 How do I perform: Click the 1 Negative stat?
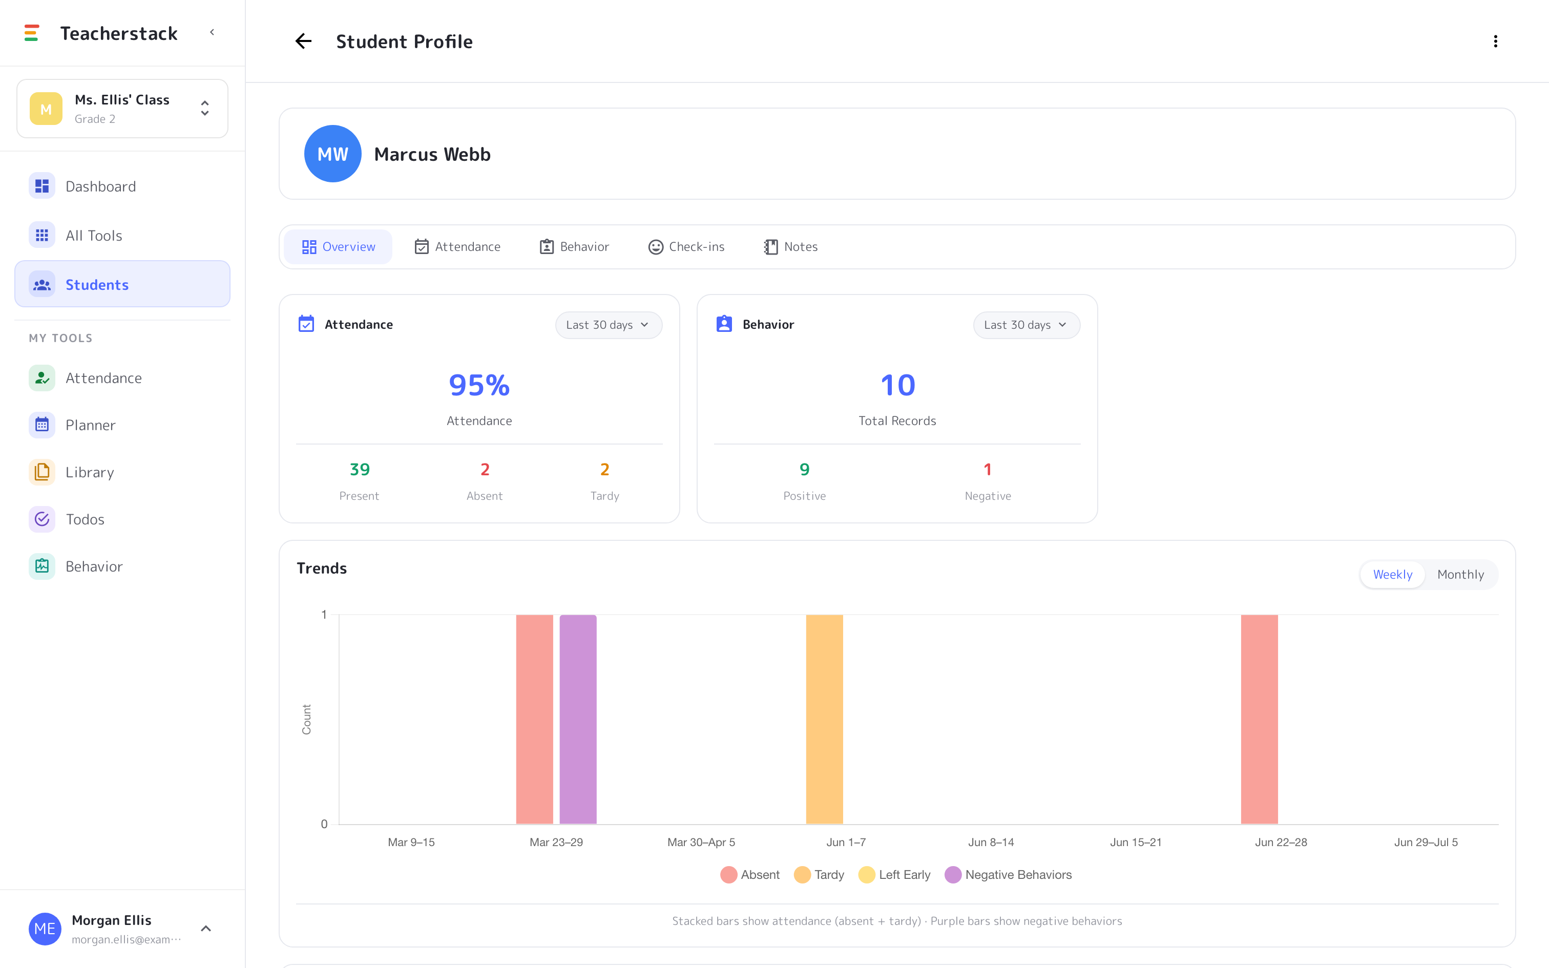coord(988,481)
